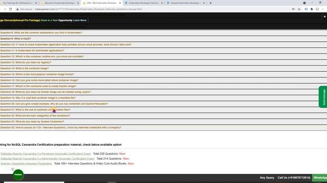Image resolution: width=327 pixels, height=183 pixels.
Task: Click the Total 214 Questions text
Action: 109,159
